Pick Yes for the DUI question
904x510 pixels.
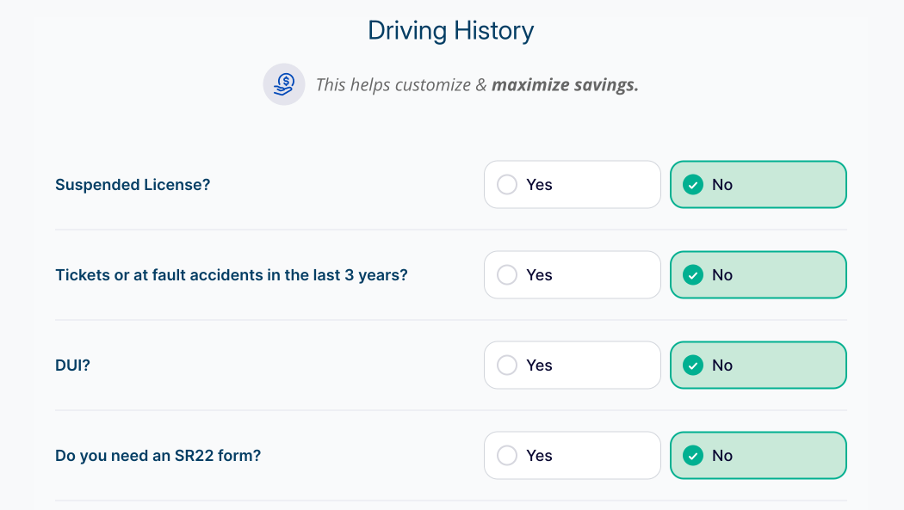coord(572,366)
